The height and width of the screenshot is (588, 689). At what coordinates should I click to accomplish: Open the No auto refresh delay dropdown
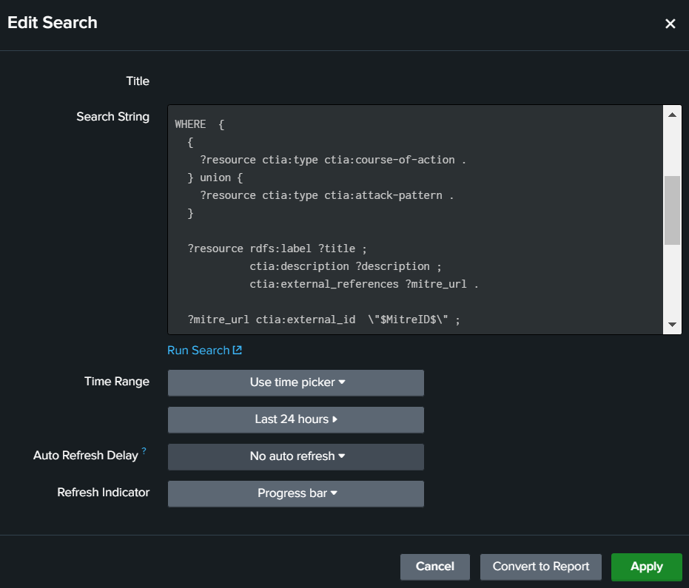[295, 456]
